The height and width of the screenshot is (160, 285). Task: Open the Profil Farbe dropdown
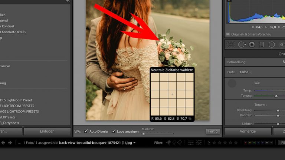(x=246, y=72)
